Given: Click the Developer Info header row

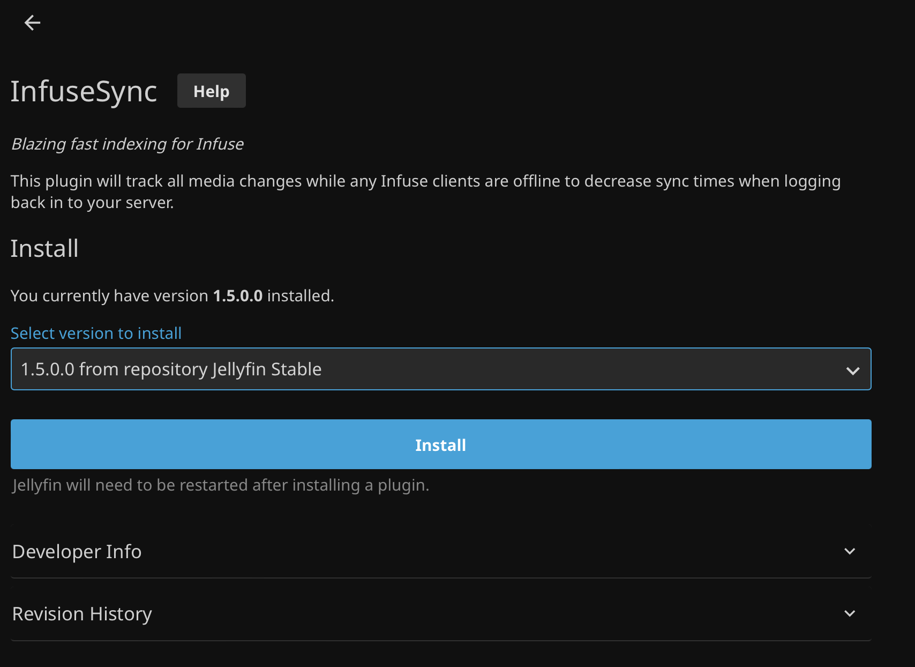Looking at the screenshot, I should [77, 551].
